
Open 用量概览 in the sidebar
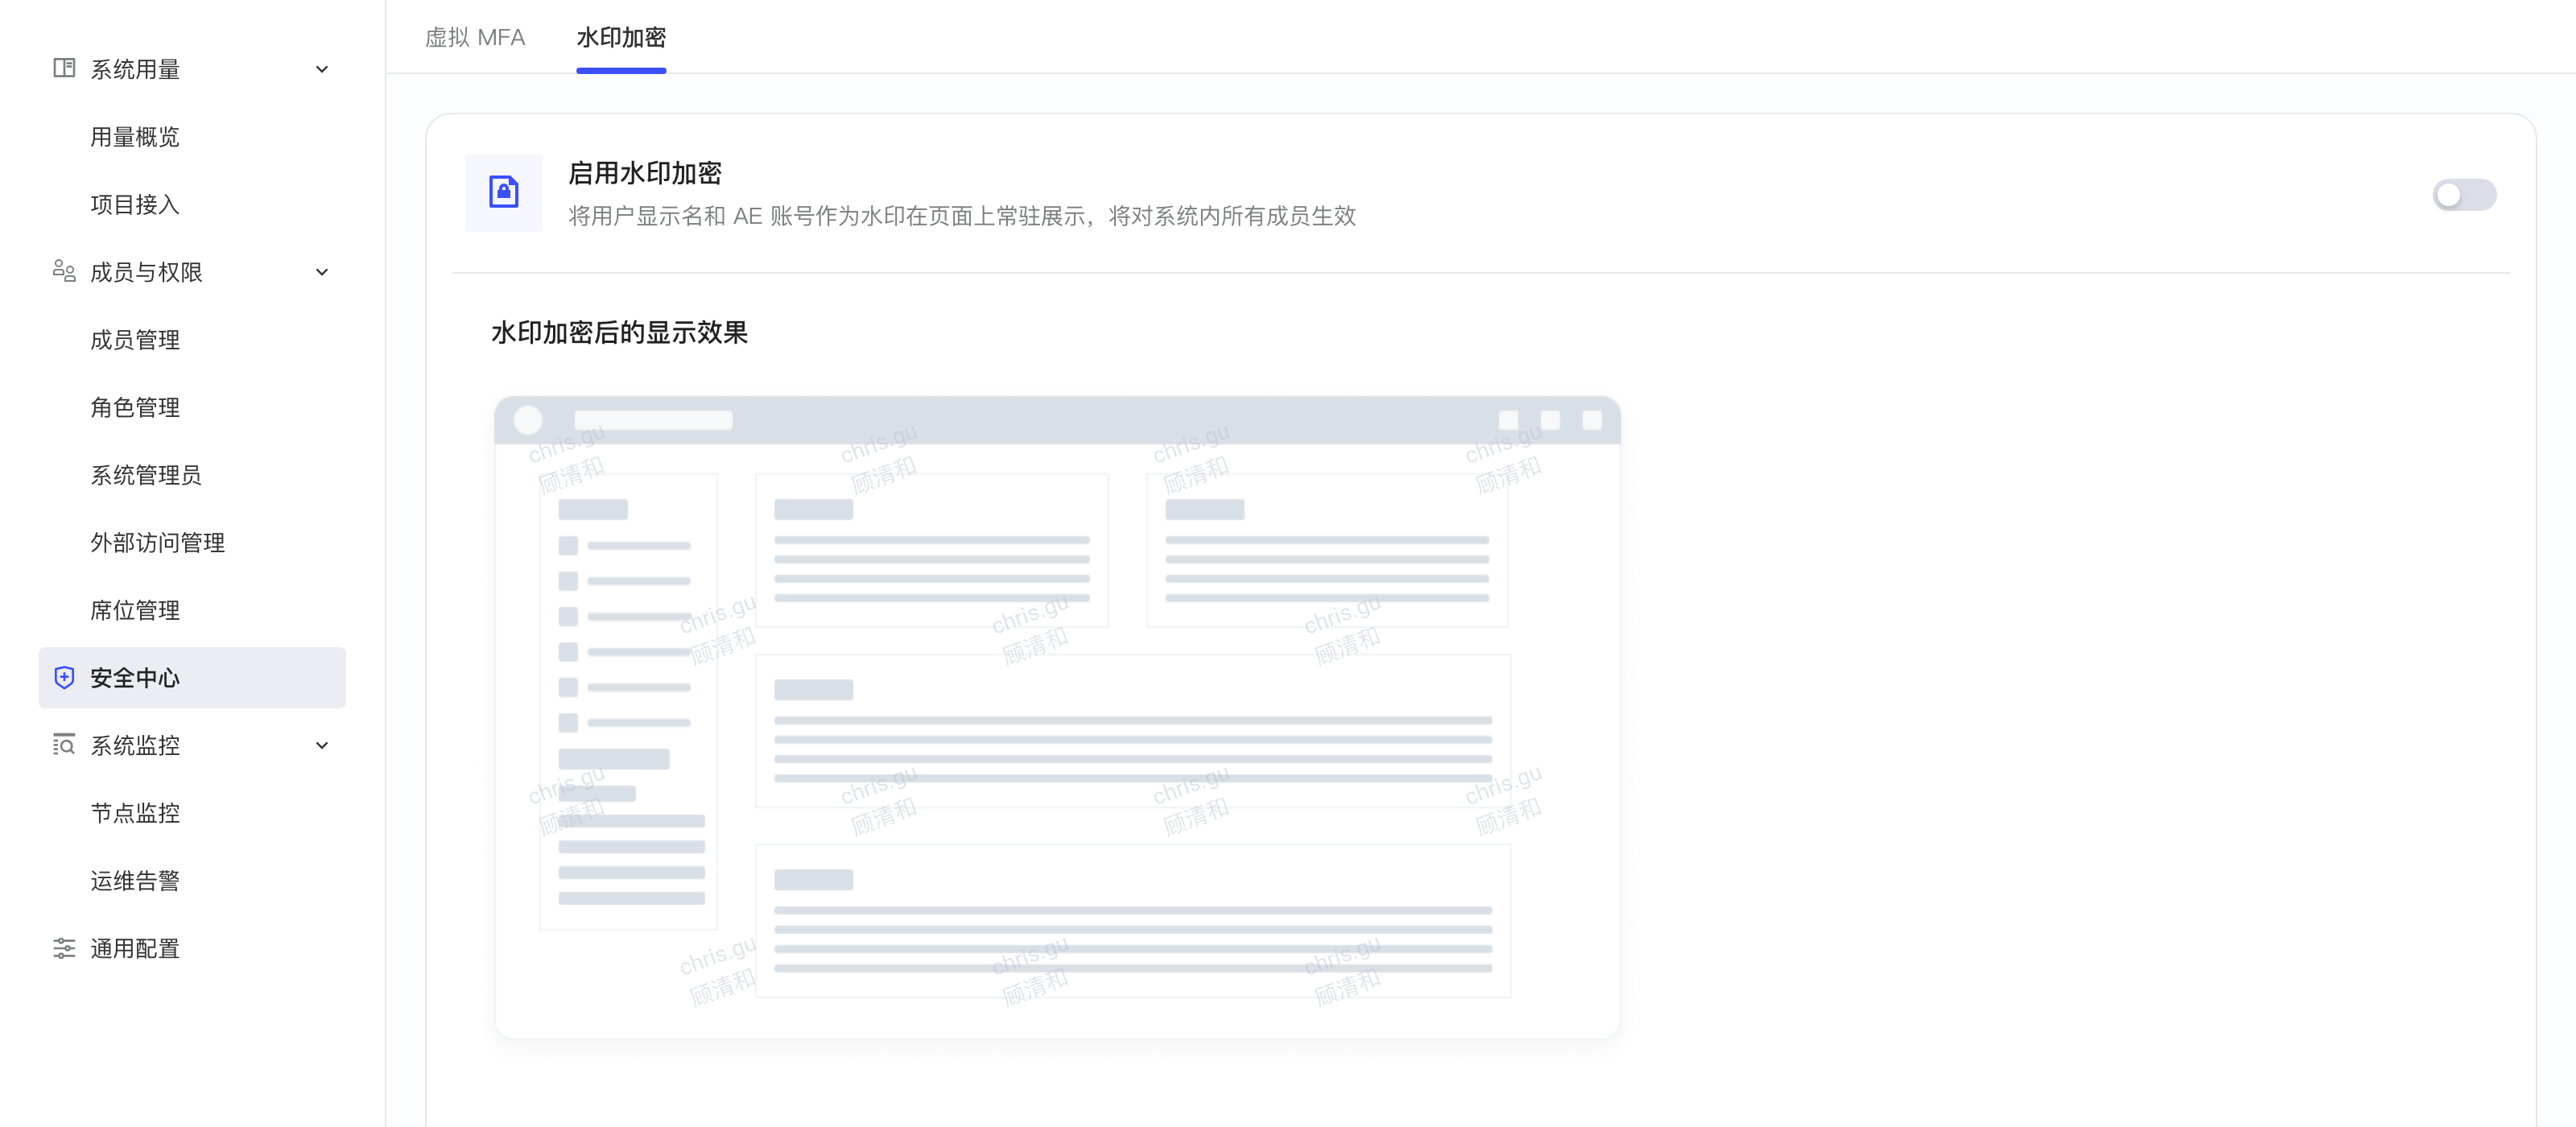135,137
